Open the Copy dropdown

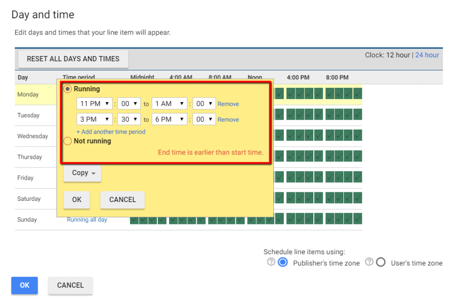[82, 173]
